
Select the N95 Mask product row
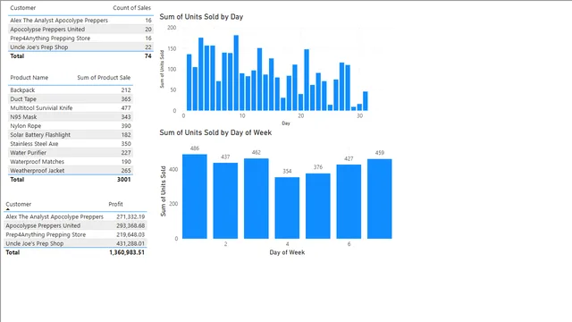click(71, 117)
